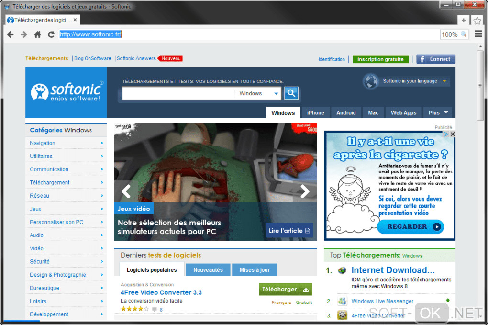Bookmark the page with the star icon
This screenshot has width=488, height=325.
coord(477,21)
